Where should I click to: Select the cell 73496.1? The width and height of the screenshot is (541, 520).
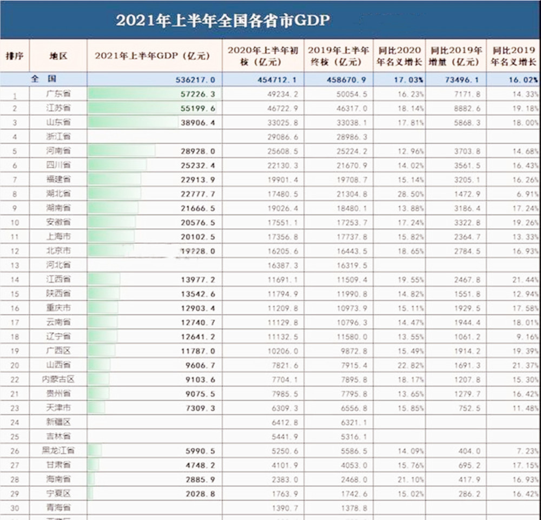tap(462, 80)
